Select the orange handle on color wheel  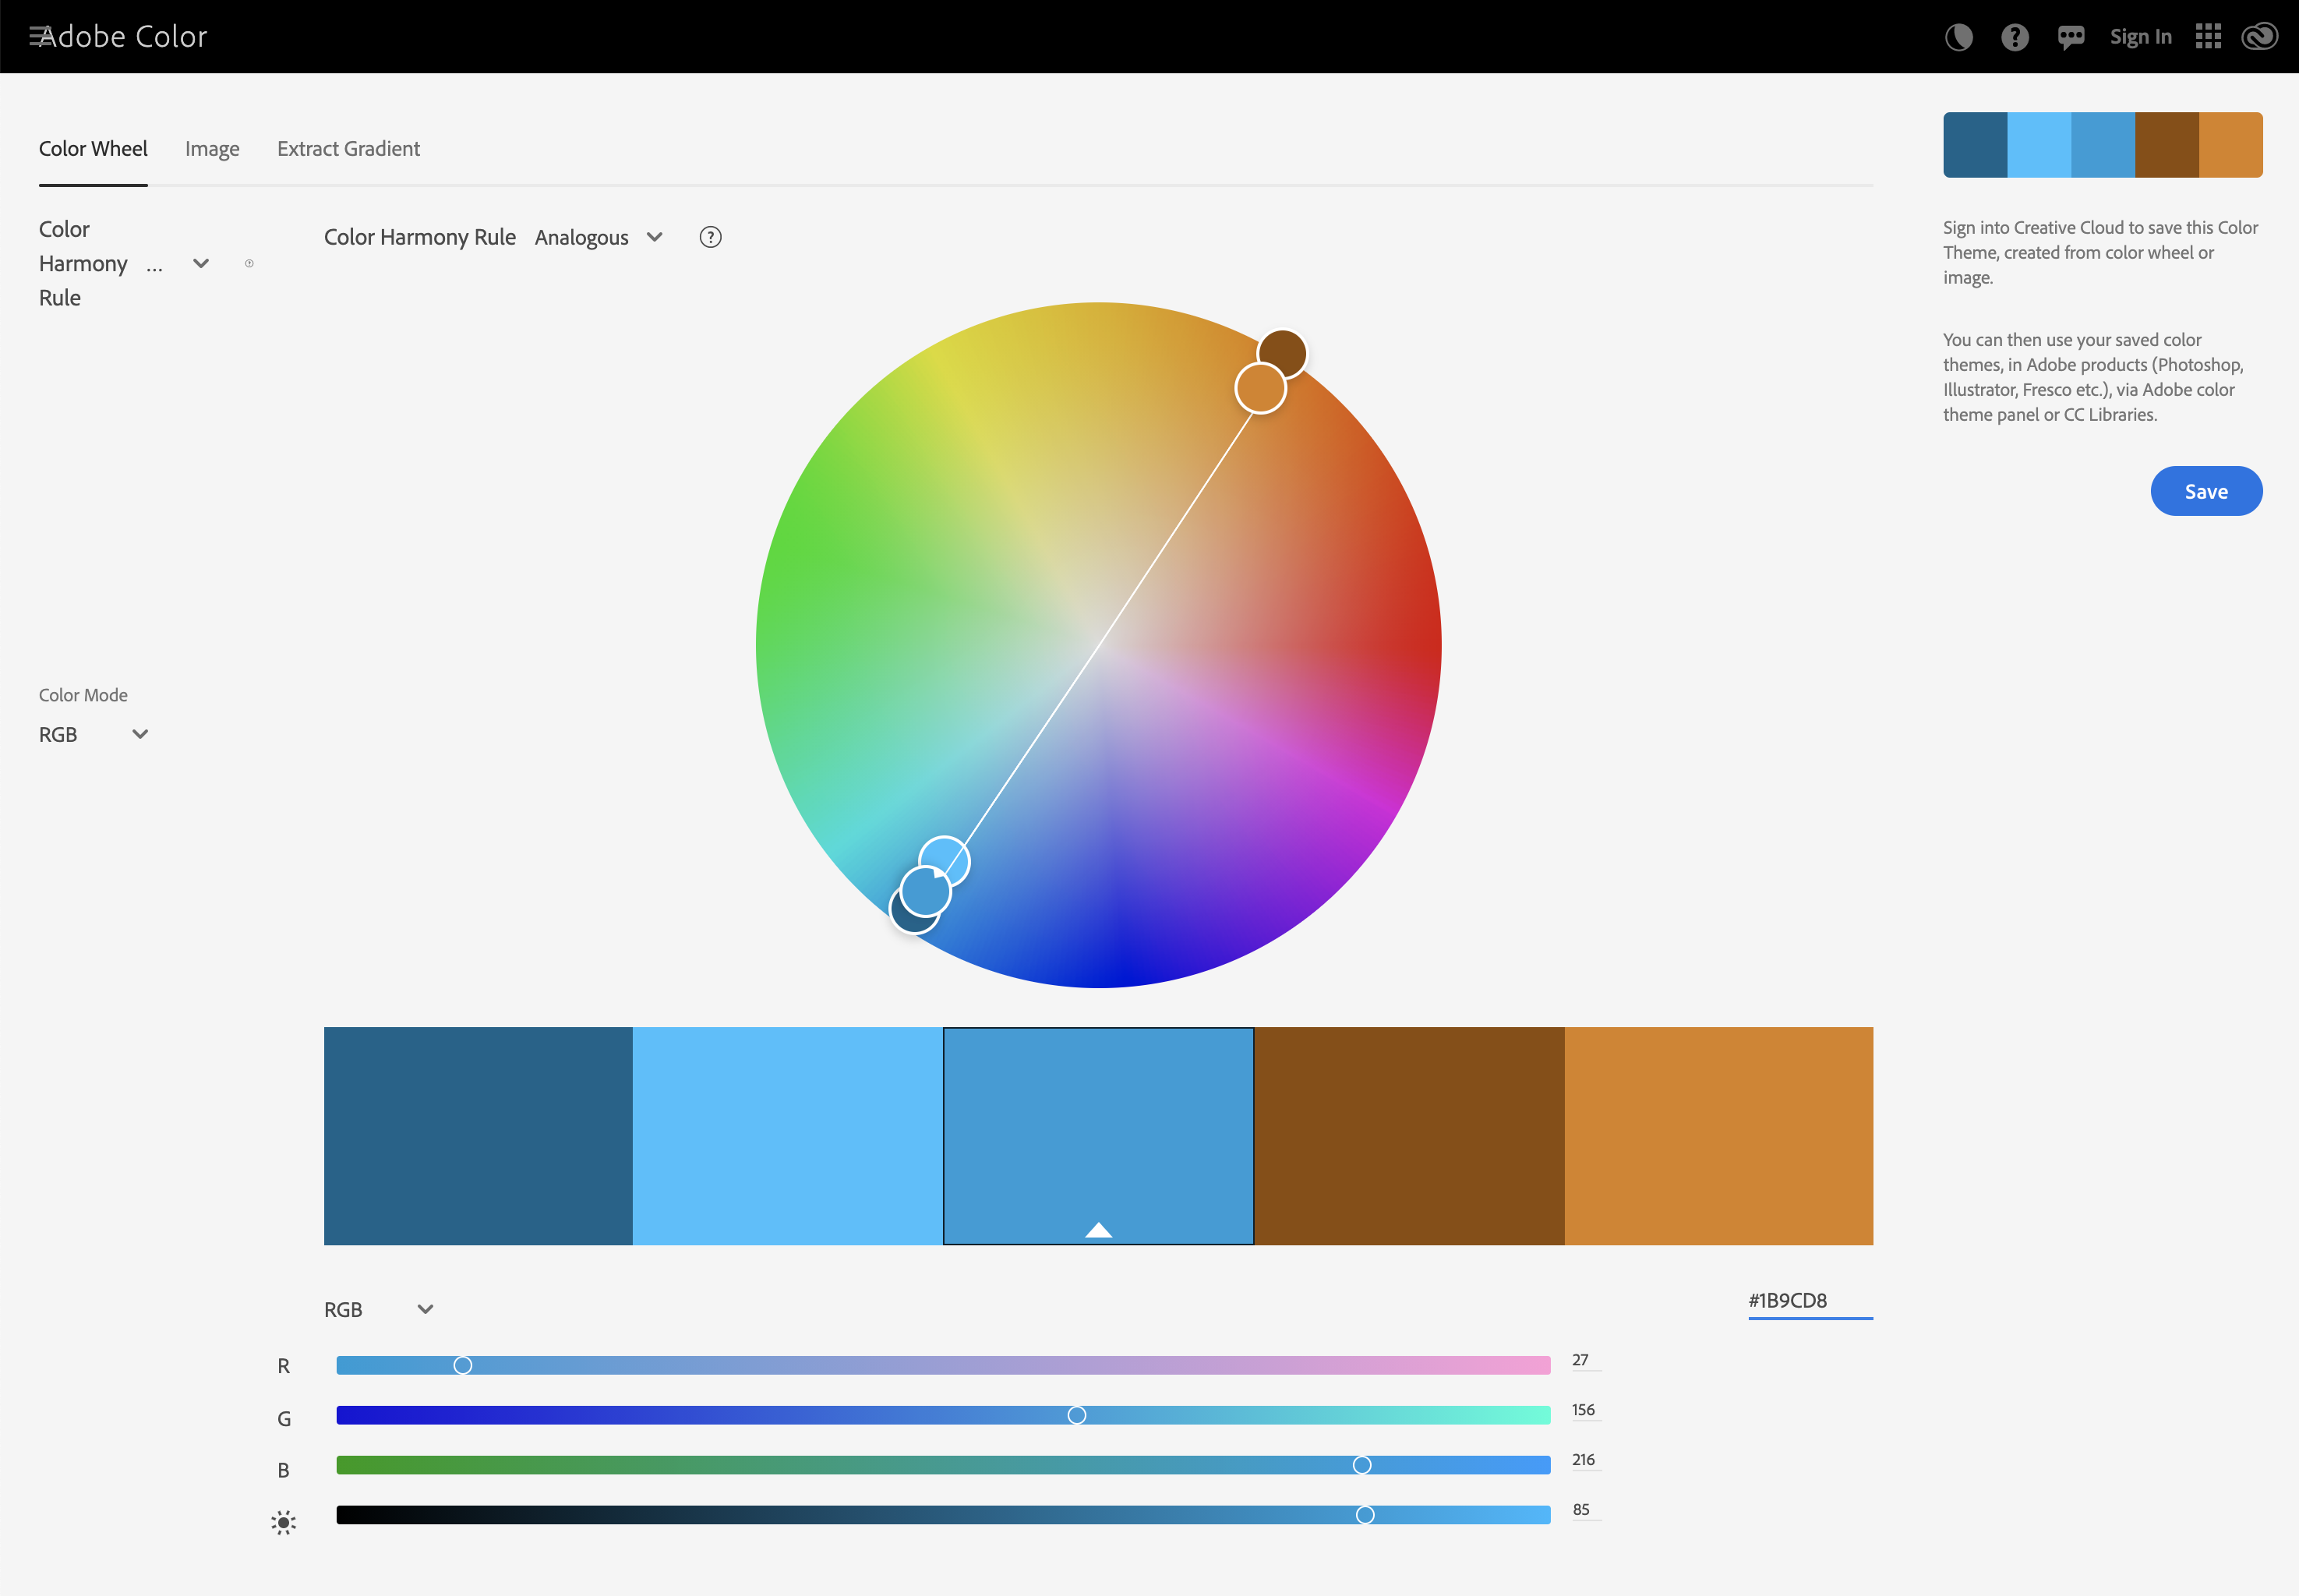[x=1260, y=388]
